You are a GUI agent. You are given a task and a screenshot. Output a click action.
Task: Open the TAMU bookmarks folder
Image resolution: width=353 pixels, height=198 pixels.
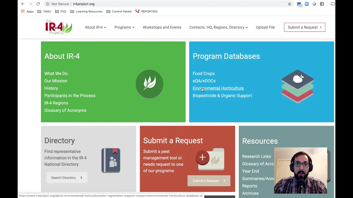click(x=44, y=11)
